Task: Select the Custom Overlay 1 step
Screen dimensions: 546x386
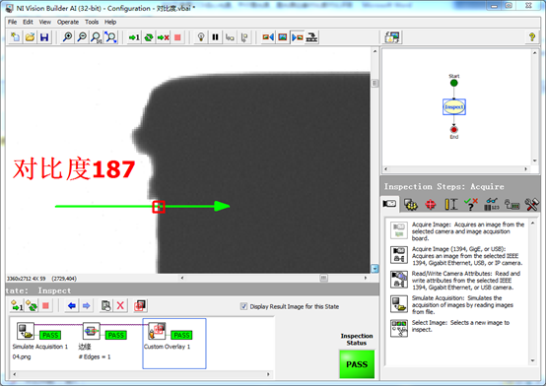Action: (174, 344)
